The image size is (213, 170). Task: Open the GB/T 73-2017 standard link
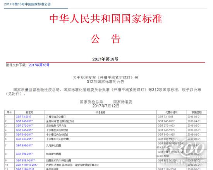[23, 117]
